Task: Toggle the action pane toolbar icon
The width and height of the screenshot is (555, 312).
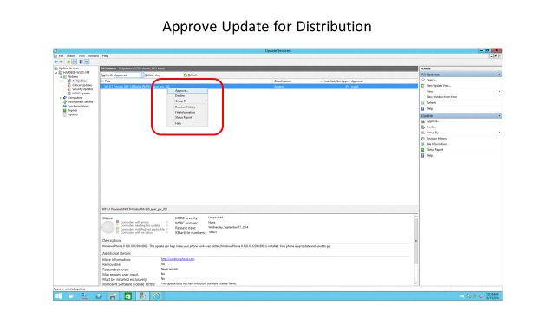Action: click(x=87, y=62)
